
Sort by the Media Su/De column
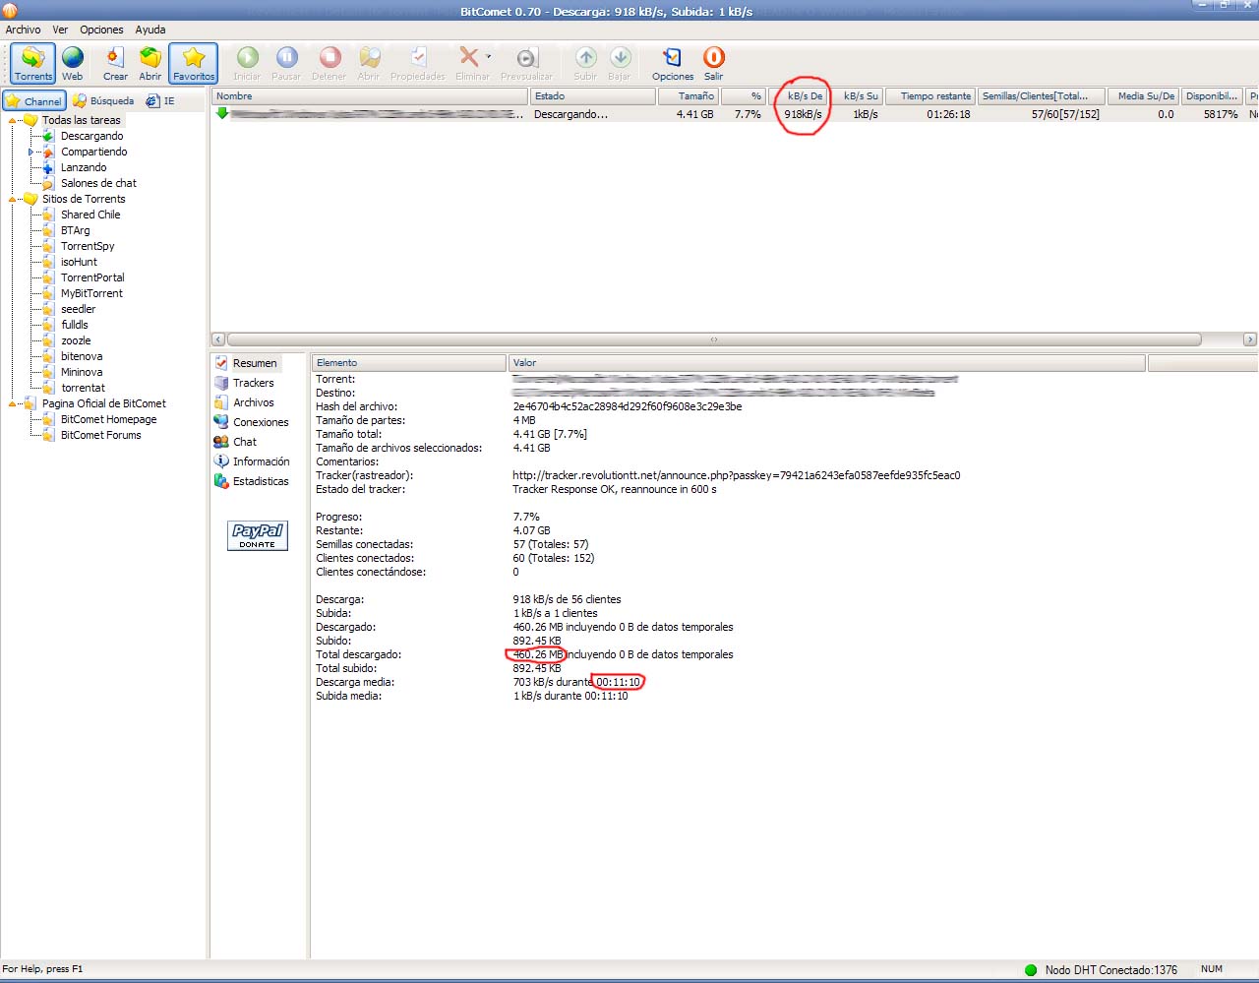coord(1143,96)
